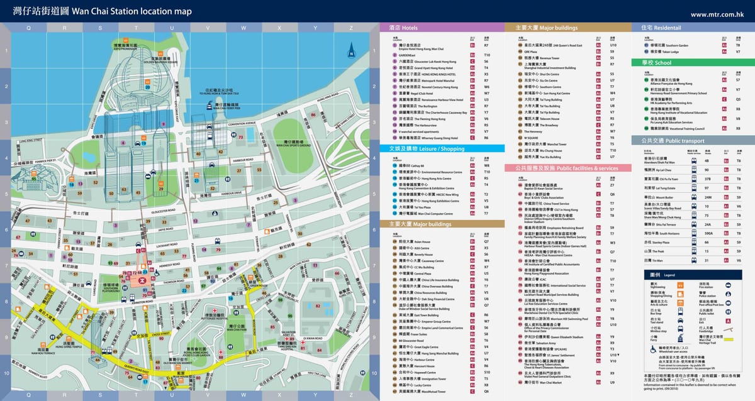
Task: Select the Police station icon in the Legend
Action: pyautogui.click(x=728, y=294)
